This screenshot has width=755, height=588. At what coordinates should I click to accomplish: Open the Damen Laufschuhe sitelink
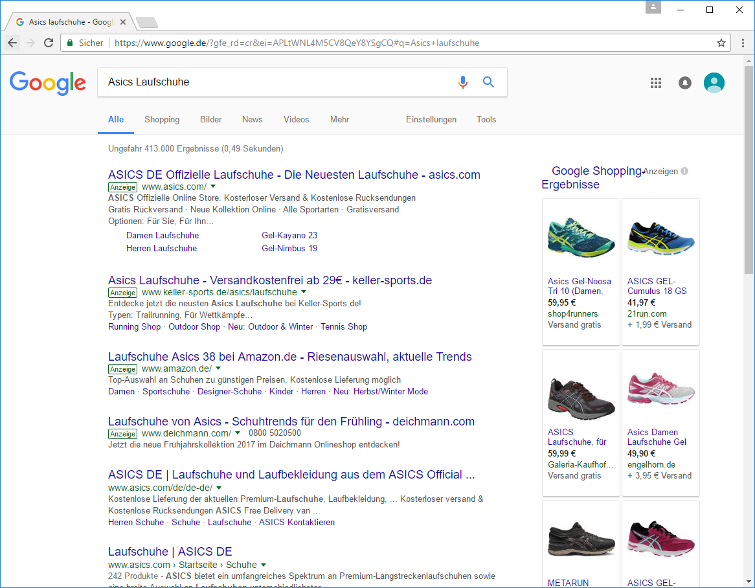(163, 235)
